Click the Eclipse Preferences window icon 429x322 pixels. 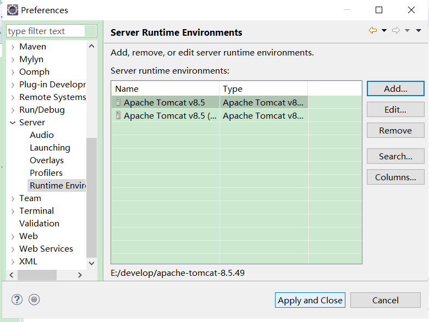pos(12,10)
